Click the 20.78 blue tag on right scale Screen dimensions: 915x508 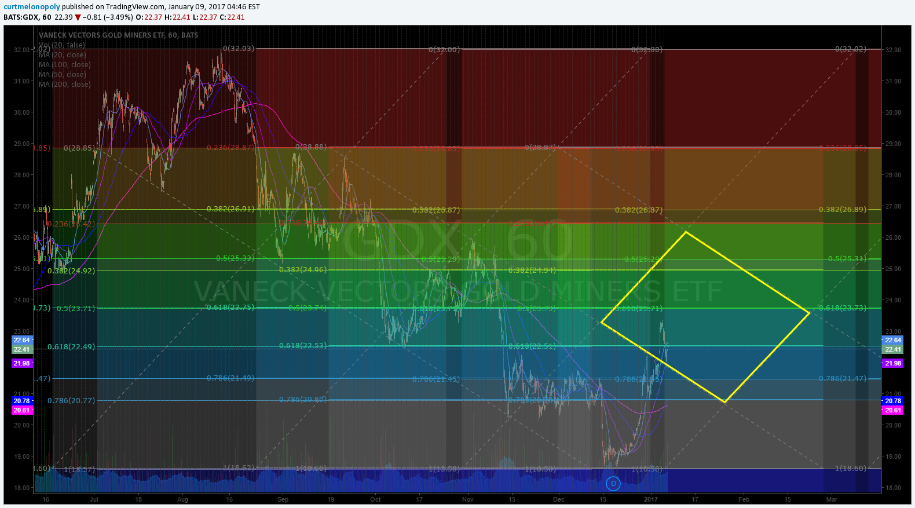[x=892, y=401]
